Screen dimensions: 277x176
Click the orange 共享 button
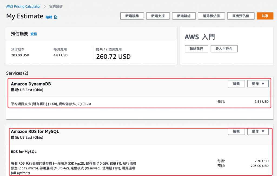coord(265,16)
